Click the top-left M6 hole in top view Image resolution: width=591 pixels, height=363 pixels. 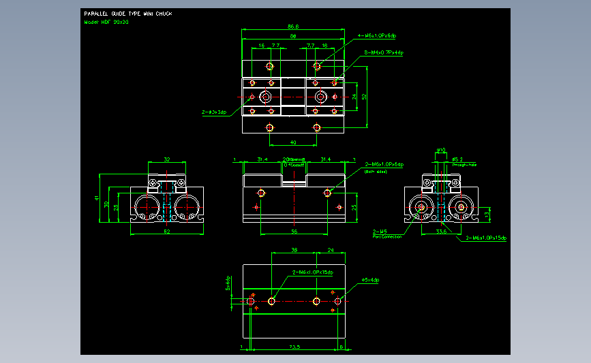pyautogui.click(x=269, y=66)
